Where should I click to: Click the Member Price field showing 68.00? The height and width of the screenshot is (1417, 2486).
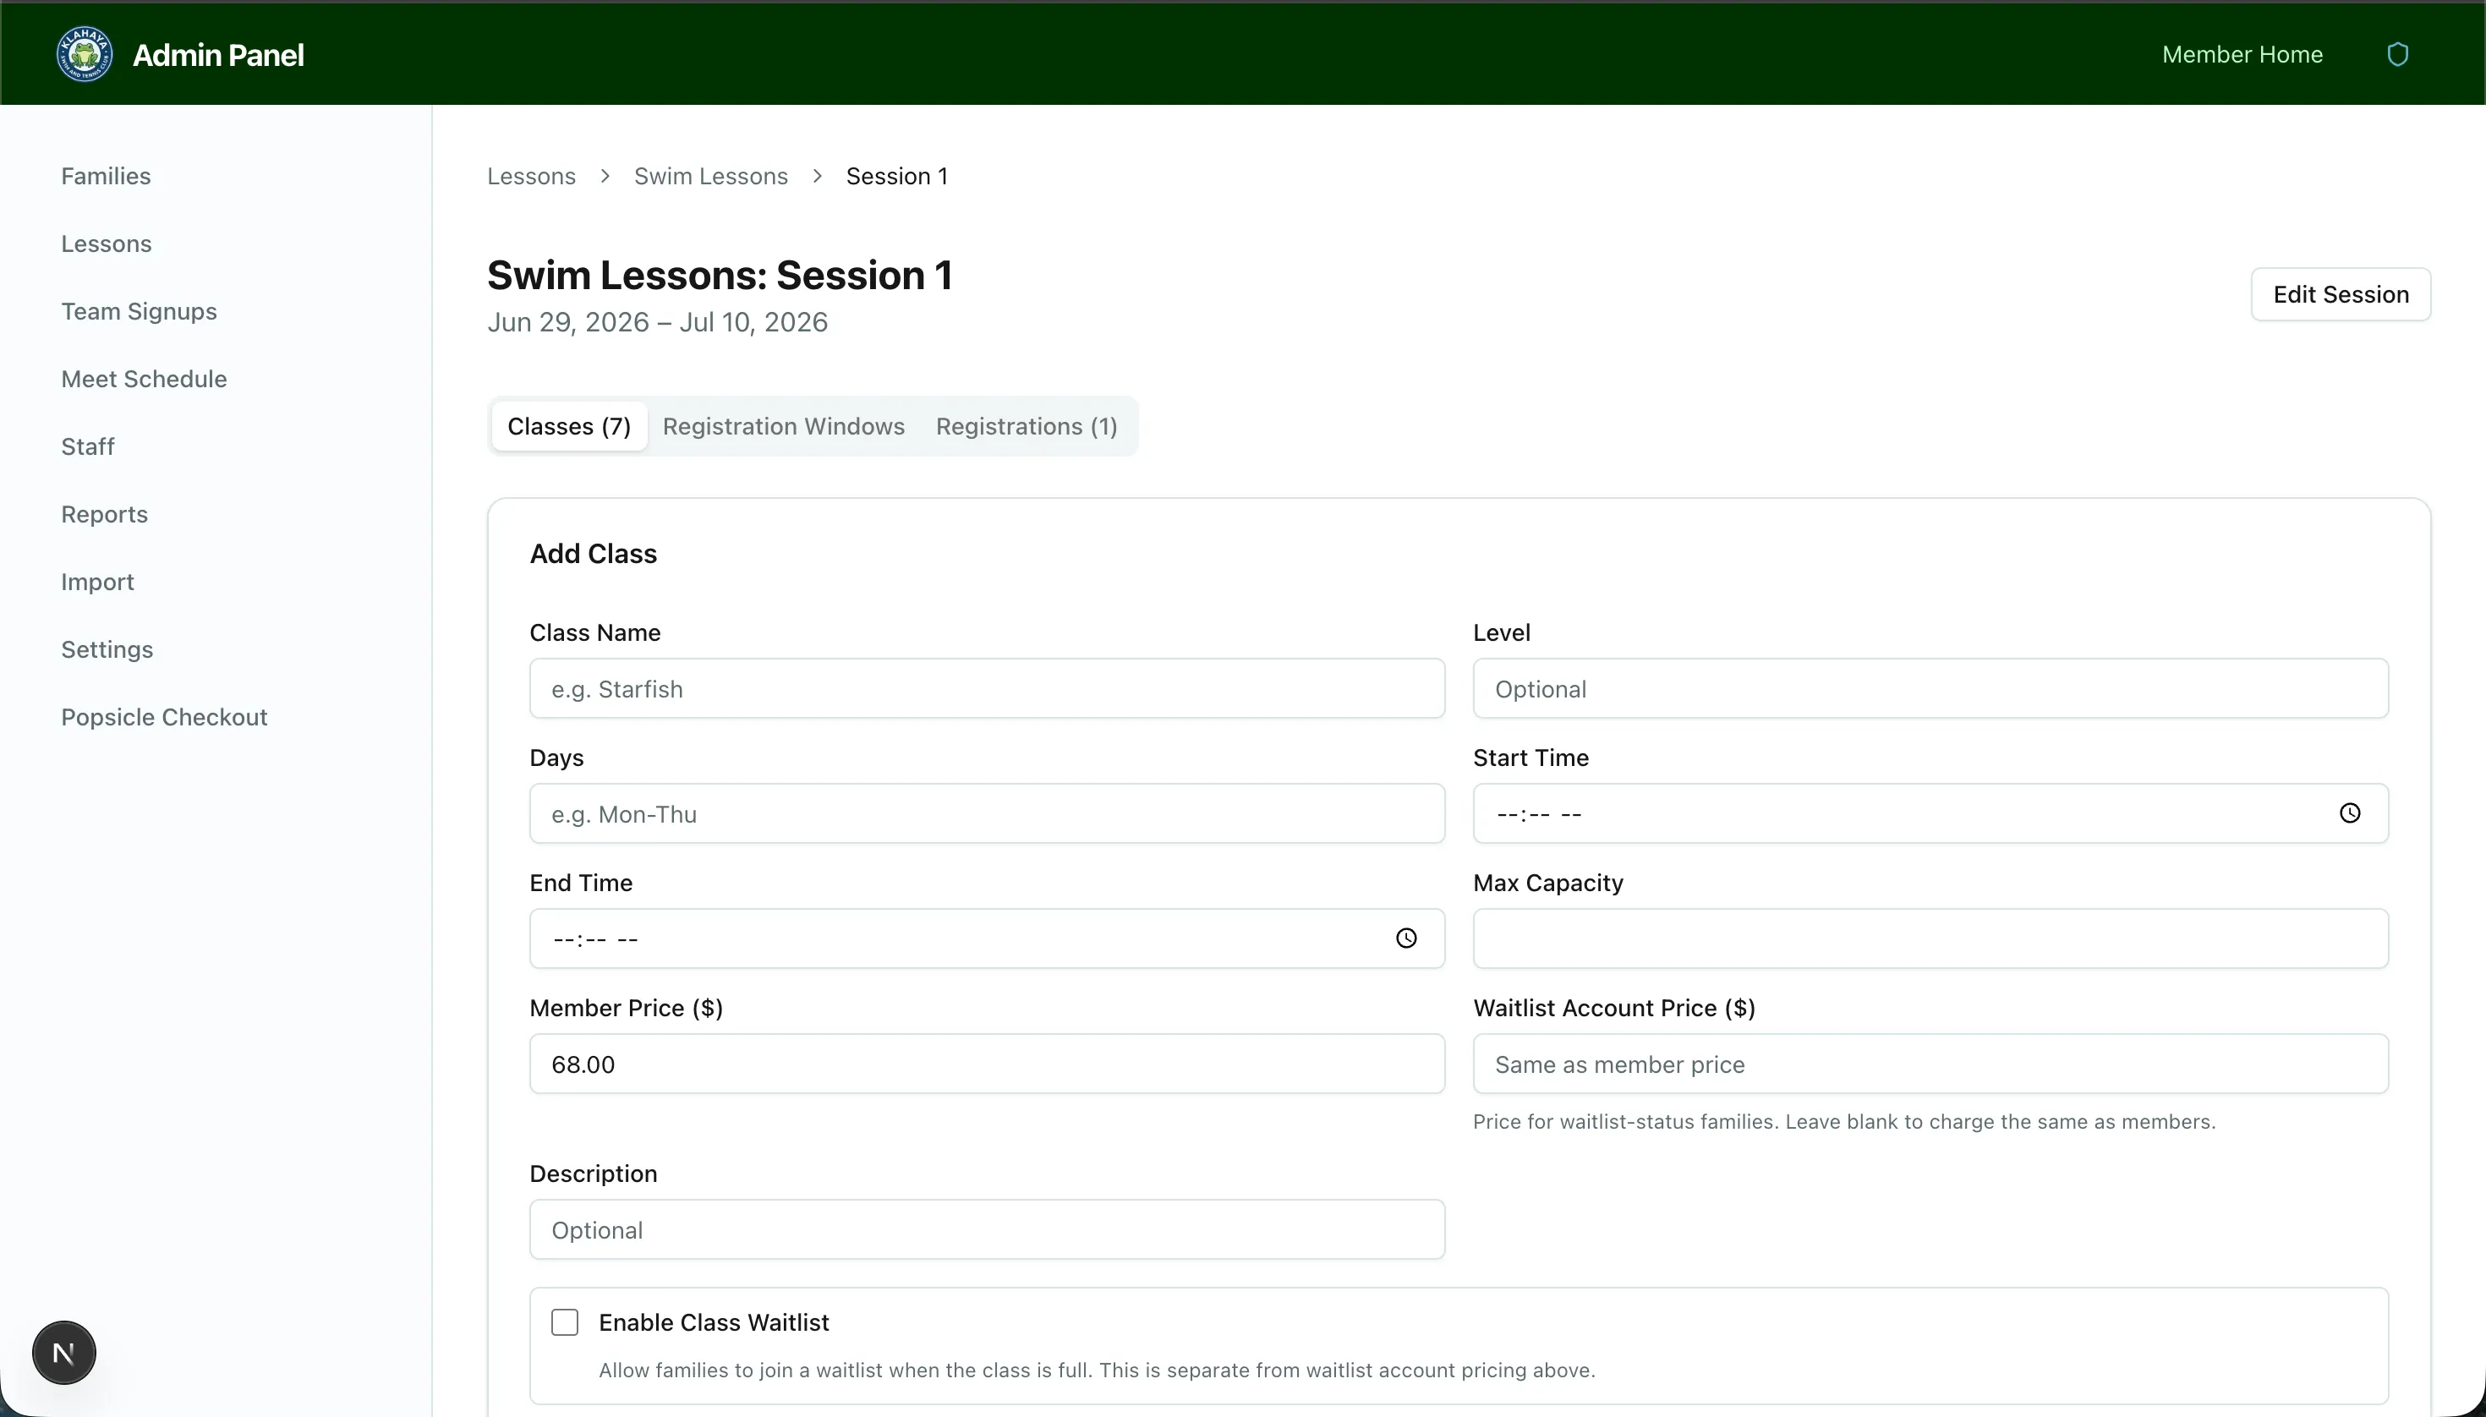[x=986, y=1064]
